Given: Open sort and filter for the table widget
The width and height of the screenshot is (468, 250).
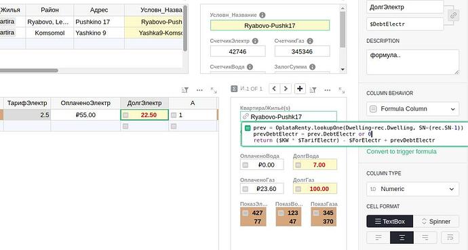Looking at the screenshot, I should pyautogui.click(x=184, y=89).
